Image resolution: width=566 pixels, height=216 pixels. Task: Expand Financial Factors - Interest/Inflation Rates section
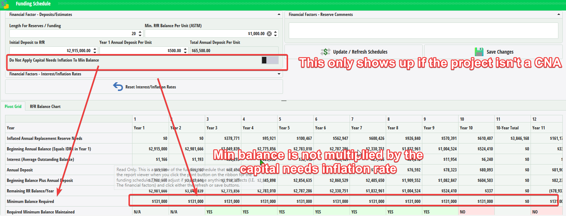click(279, 73)
